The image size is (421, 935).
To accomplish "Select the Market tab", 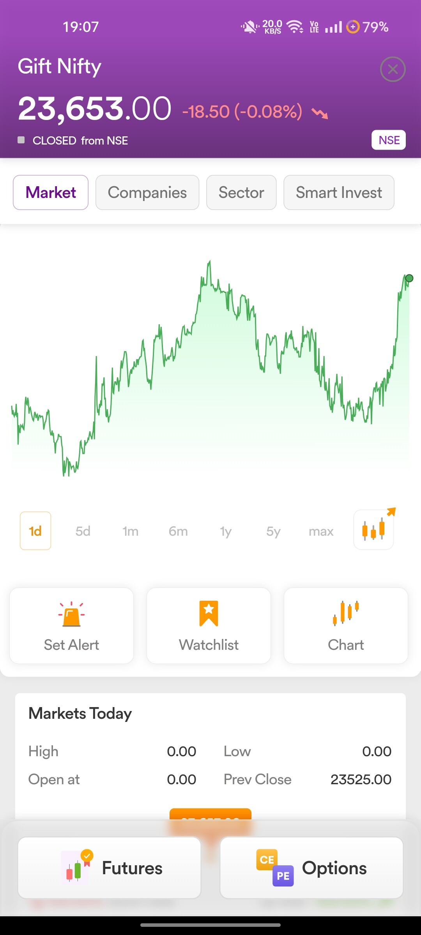I will click(51, 192).
